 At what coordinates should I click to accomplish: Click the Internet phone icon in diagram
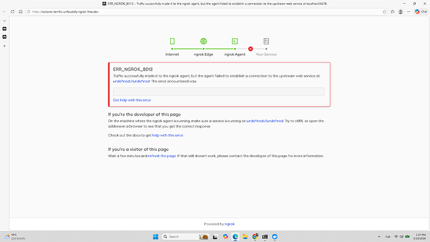coord(172,41)
